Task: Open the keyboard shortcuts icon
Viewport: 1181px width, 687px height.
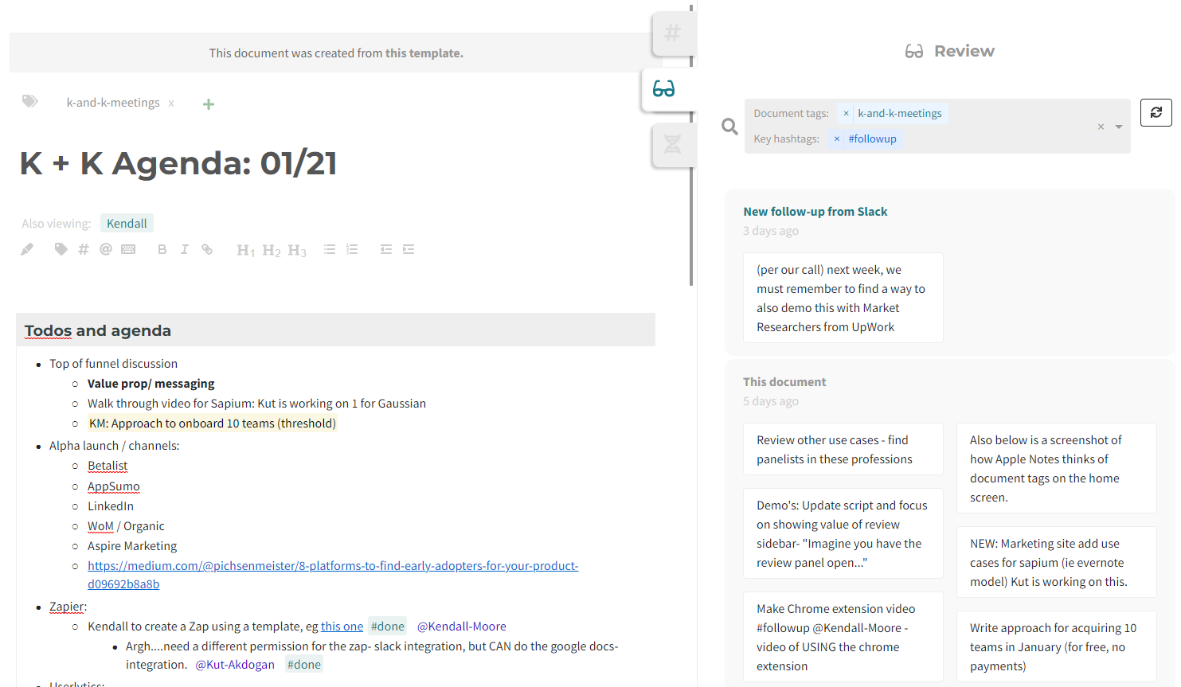Action: click(128, 249)
